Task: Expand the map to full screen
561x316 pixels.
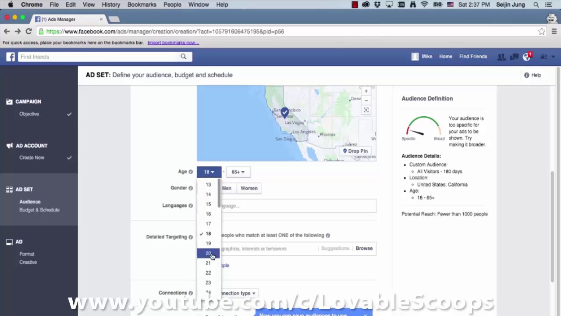Action: (366, 110)
